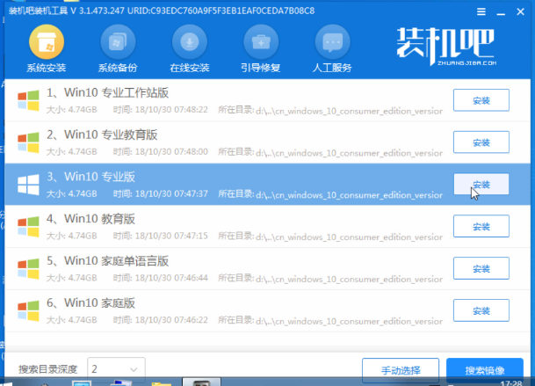The image size is (535, 386).
Task: Switch to 在线安装 (Online Install)
Action: point(191,50)
